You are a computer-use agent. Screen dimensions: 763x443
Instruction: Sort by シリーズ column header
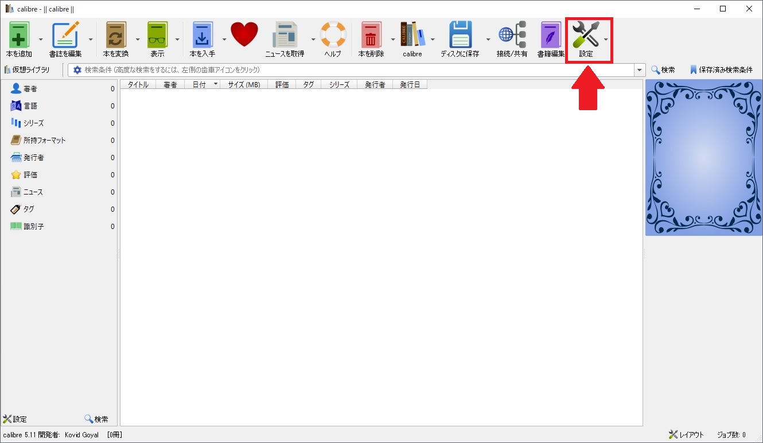tap(339, 84)
